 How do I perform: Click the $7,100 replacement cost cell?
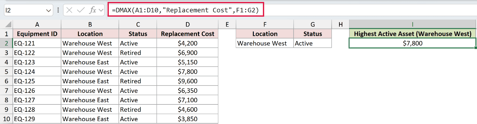click(188, 100)
